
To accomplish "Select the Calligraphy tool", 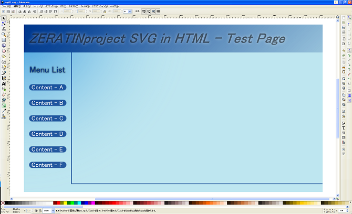I will tap(4, 78).
